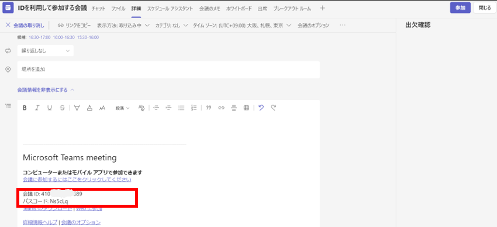Viewport: 497px width, 227px height.
Task: Open 繰り返しなし recurrence dropdown
Action: [46, 51]
